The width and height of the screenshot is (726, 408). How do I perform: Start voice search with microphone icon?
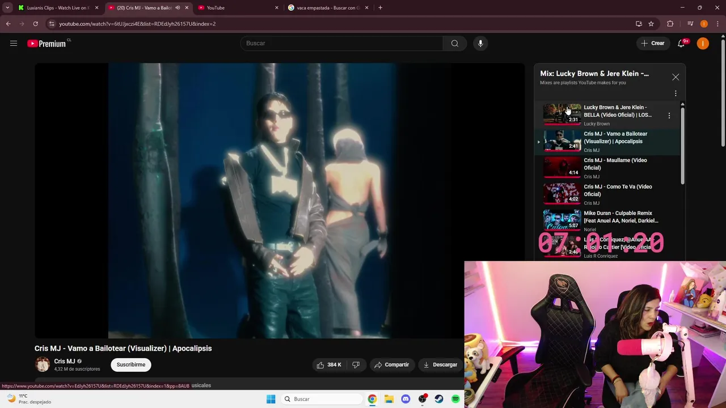coord(480,43)
